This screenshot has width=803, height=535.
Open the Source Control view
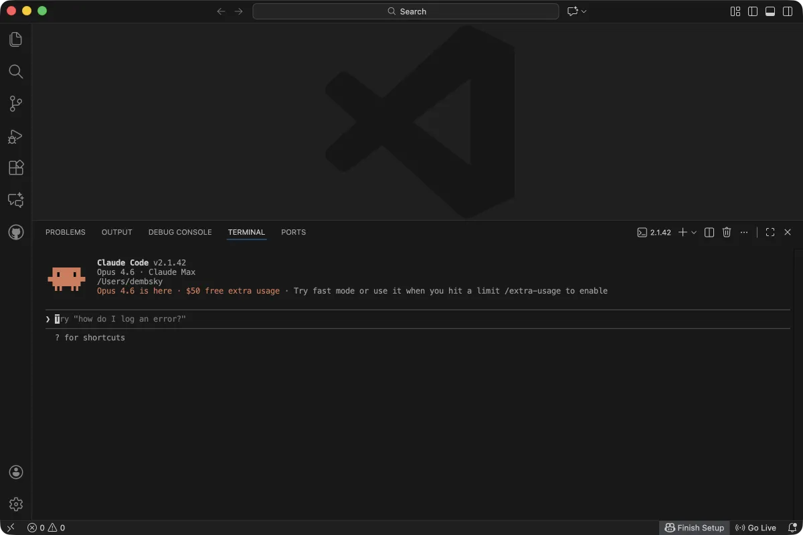[x=15, y=104]
